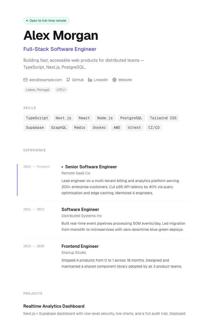Click the green availability status dot
The height and width of the screenshot is (318, 212).
(x=27, y=21)
